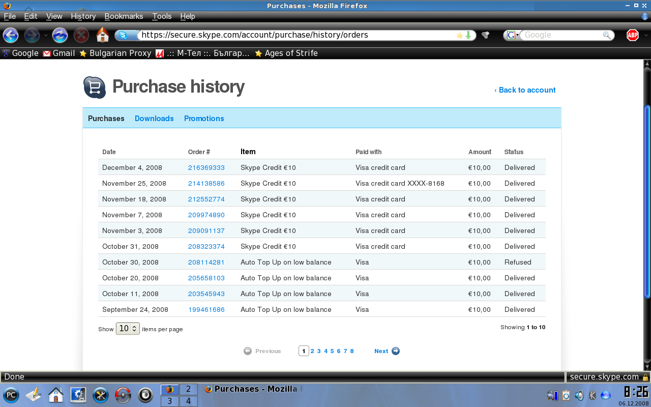
Task: Click the browser Back arrow button
Action: (x=11, y=35)
